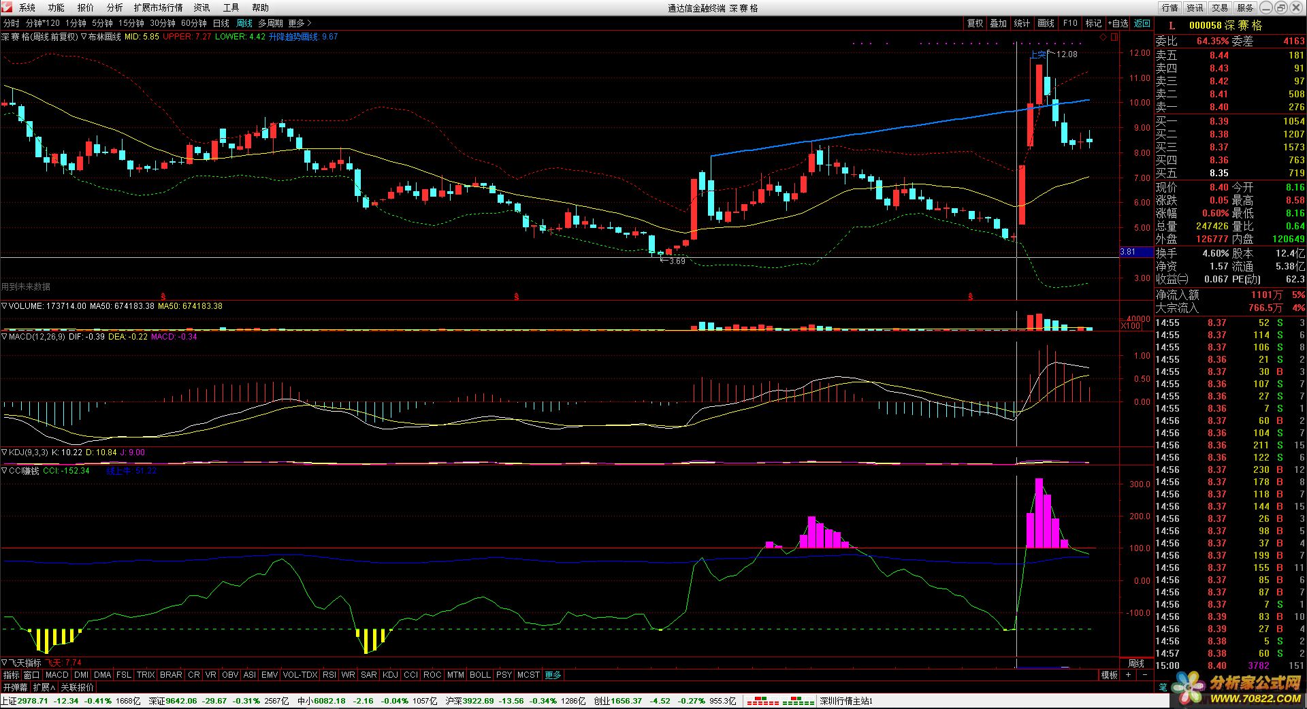Click the 返回 back button
The width and height of the screenshot is (1307, 709).
pos(1142,23)
